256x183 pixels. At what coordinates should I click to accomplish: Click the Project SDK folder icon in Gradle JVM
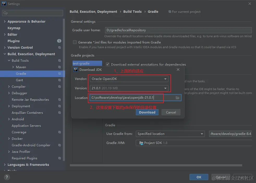[141, 143]
